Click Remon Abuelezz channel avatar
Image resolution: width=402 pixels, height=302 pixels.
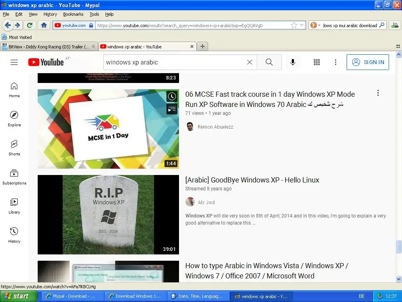point(190,127)
